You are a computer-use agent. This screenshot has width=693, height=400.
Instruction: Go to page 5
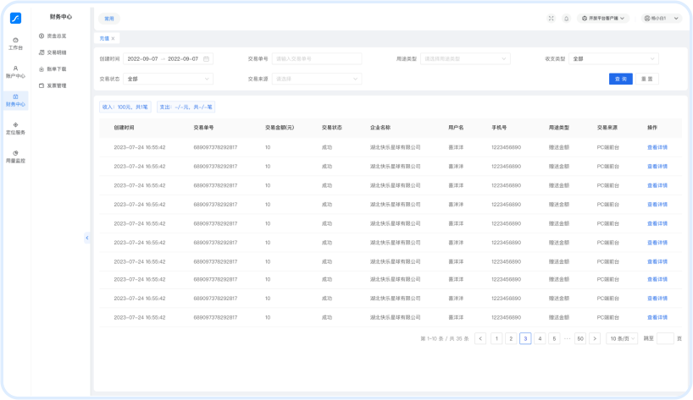pos(554,339)
